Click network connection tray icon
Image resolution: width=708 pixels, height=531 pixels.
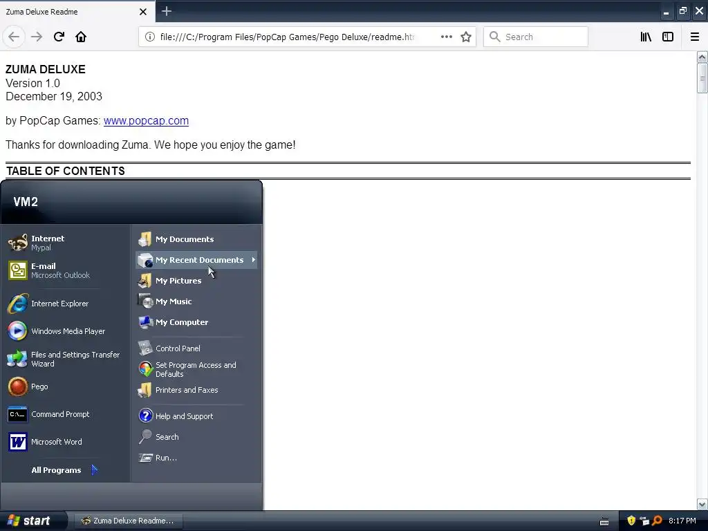click(x=644, y=521)
